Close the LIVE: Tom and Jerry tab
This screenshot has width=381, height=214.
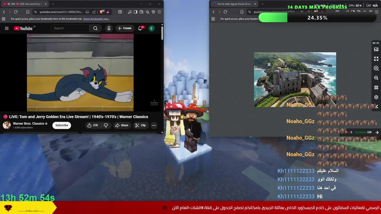click(x=46, y=4)
